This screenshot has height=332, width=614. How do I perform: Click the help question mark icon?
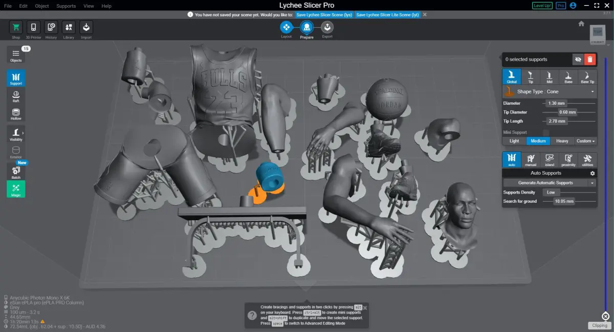click(252, 315)
